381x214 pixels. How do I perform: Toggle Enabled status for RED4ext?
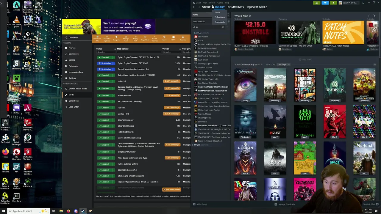[x=104, y=108]
